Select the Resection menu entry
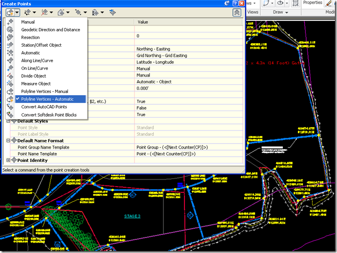Image resolution: width=337 pixels, height=253 pixels. (30, 38)
